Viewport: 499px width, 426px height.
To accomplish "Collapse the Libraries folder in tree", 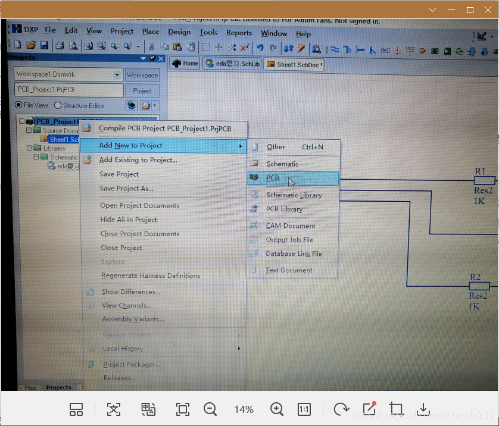I will coord(29,148).
